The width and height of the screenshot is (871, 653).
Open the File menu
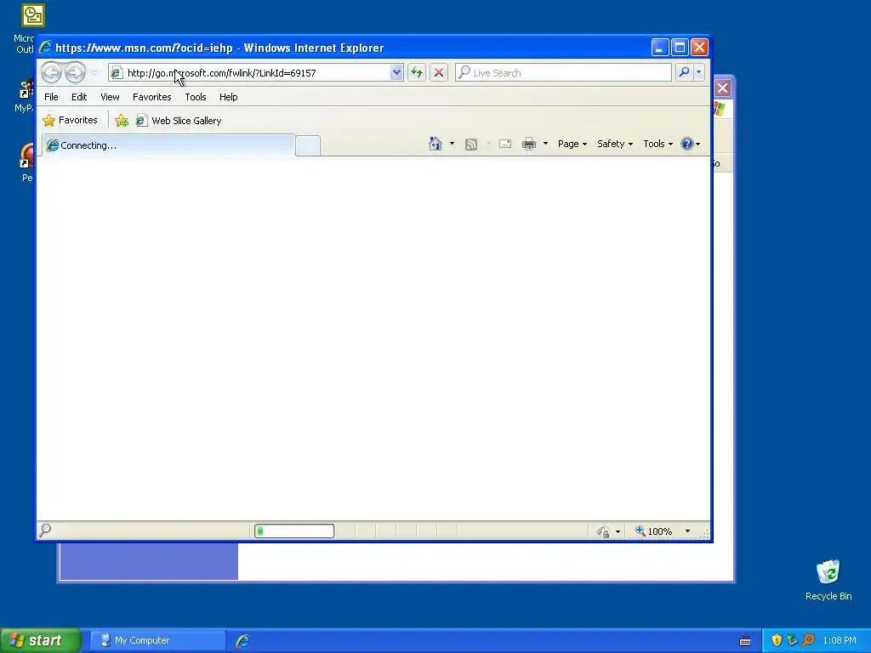coord(51,97)
